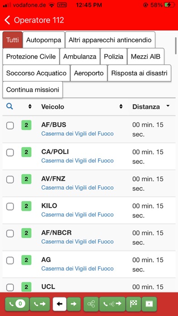The width and height of the screenshot is (178, 316).
Task: Go to next mission with right arrow
Action: pos(74,304)
